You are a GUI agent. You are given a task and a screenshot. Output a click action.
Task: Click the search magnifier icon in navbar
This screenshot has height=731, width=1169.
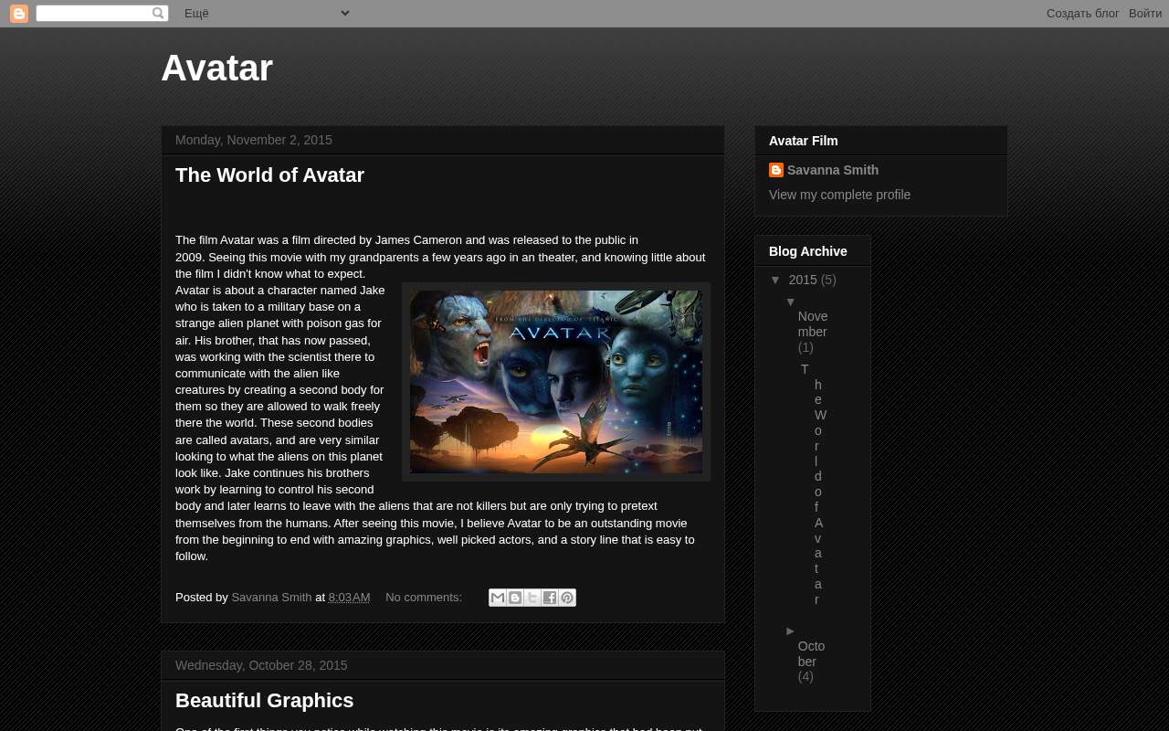click(158, 13)
